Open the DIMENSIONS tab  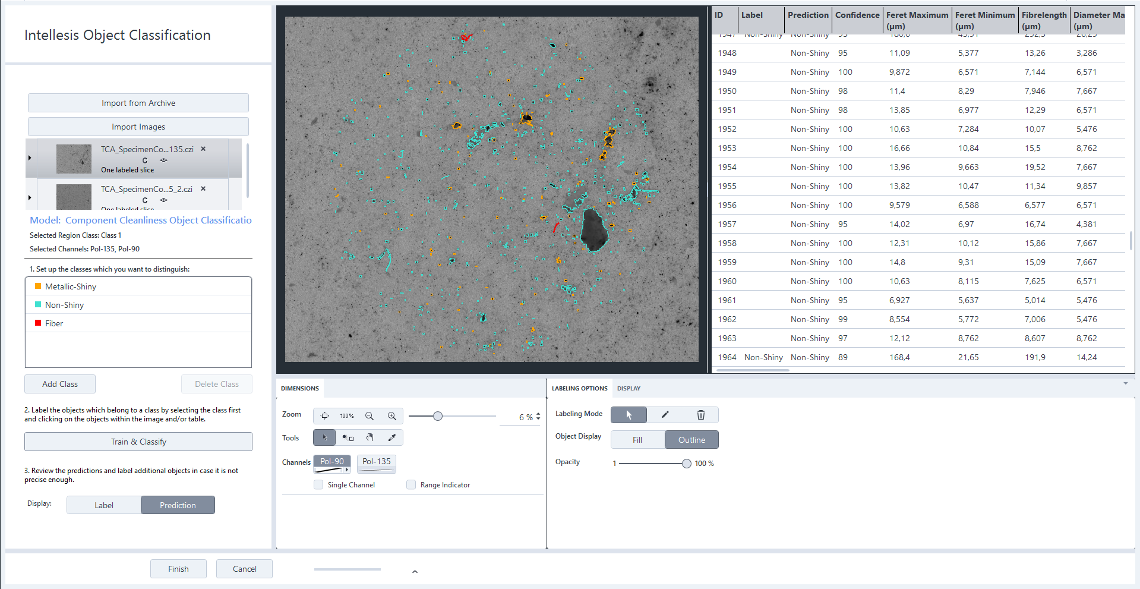(300, 388)
